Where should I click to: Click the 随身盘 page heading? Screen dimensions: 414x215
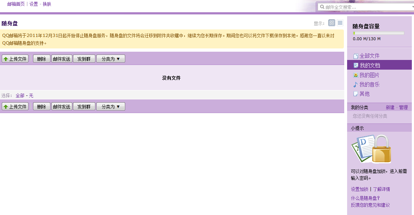pos(10,23)
